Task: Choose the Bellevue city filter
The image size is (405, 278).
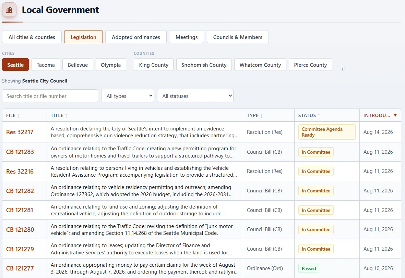Action: point(78,65)
